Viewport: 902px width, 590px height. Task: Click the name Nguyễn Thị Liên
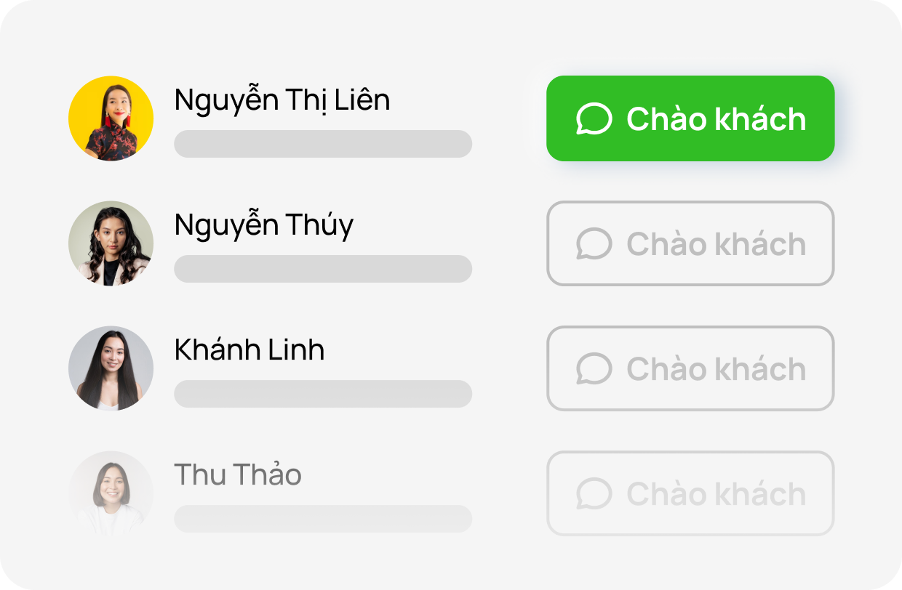pos(282,100)
